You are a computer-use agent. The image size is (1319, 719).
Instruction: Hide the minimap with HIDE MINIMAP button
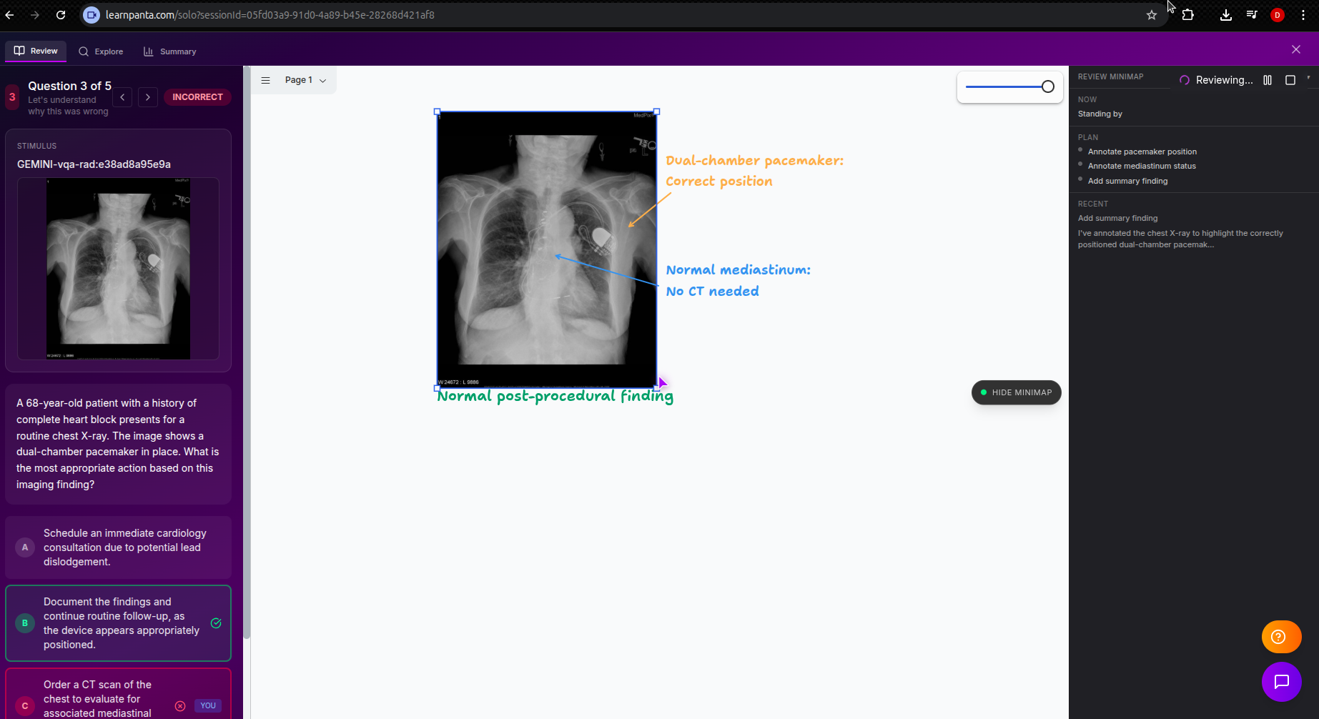coord(1016,392)
